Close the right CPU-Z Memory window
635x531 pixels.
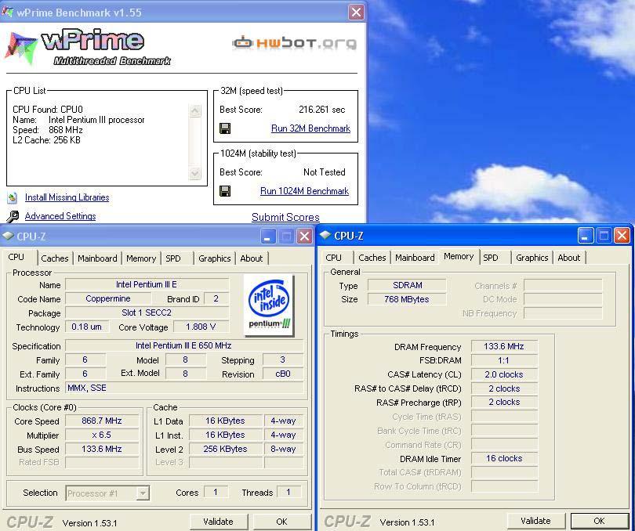tap(622, 236)
